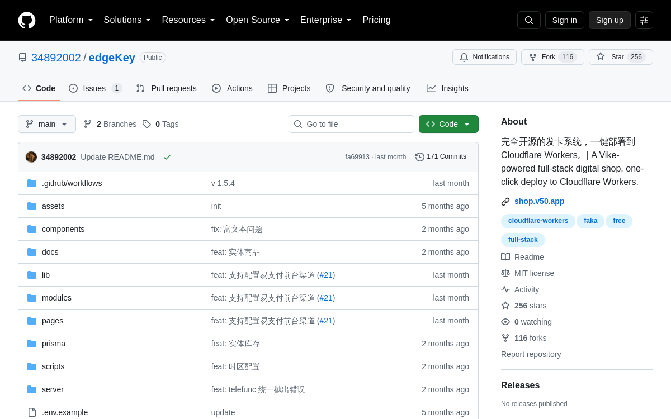View the 0 watching link
The image size is (671, 419).
[x=526, y=322]
